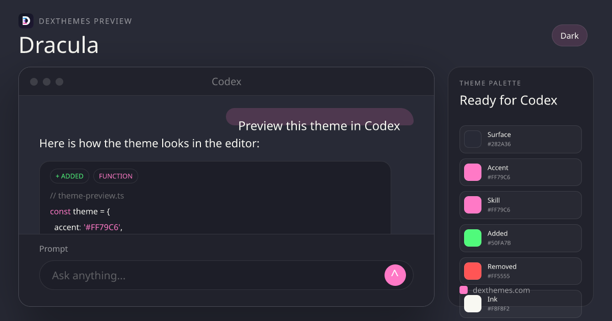Click the FUNCTION tag
Viewport: 612px width, 321px height.
point(116,176)
